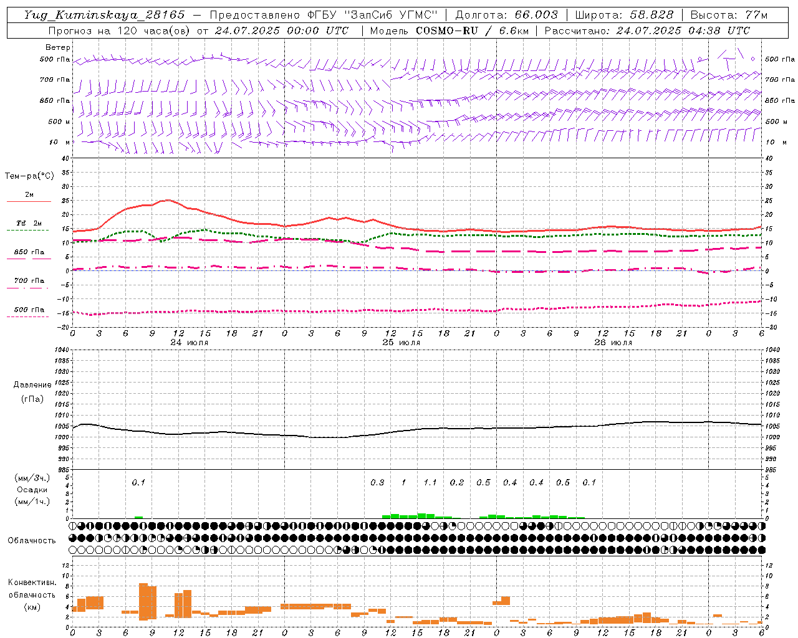This screenshot has height=638, width=798.
Task: Select the 'Модель COSMO-RU / 6.6км' text
Action: coord(449,31)
